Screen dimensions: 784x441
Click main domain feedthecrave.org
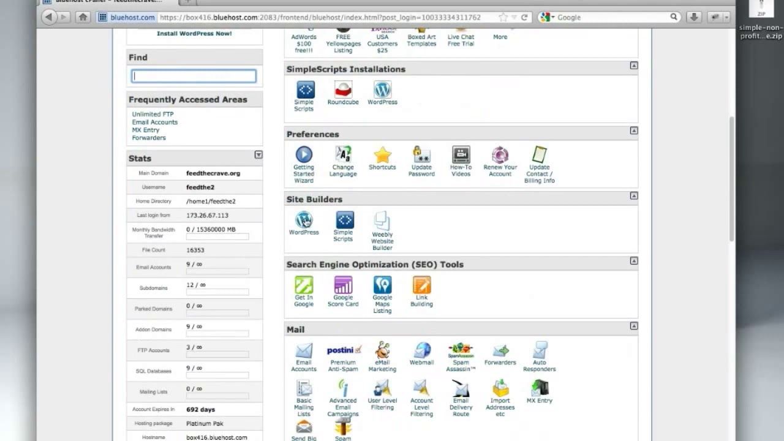pyautogui.click(x=213, y=173)
